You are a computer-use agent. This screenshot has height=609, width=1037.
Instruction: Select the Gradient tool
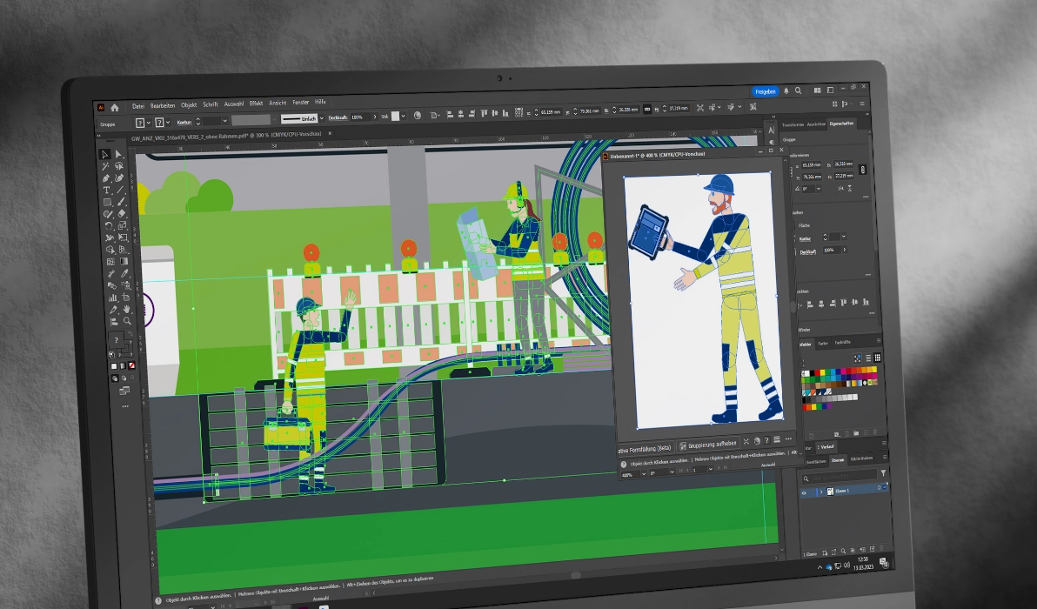coord(124,261)
